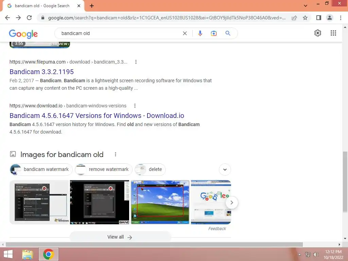Open the Windows XP wallpaper thumbnail

click(x=160, y=202)
